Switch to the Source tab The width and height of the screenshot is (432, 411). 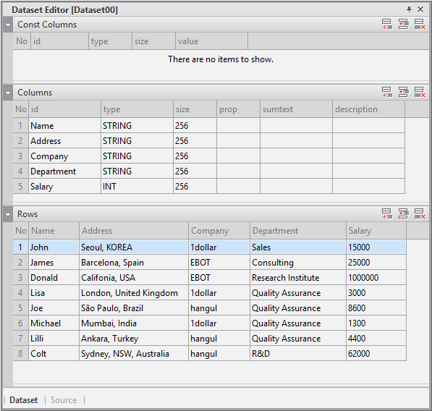64,400
